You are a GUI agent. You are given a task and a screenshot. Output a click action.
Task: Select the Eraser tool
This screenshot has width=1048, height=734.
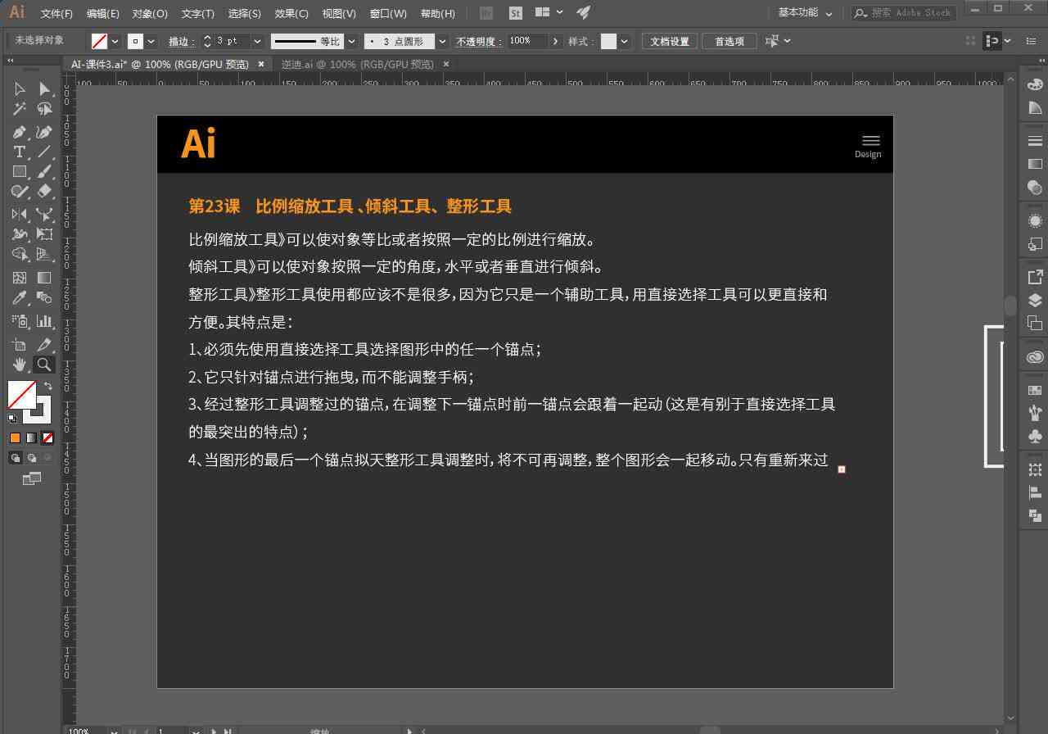click(x=44, y=192)
